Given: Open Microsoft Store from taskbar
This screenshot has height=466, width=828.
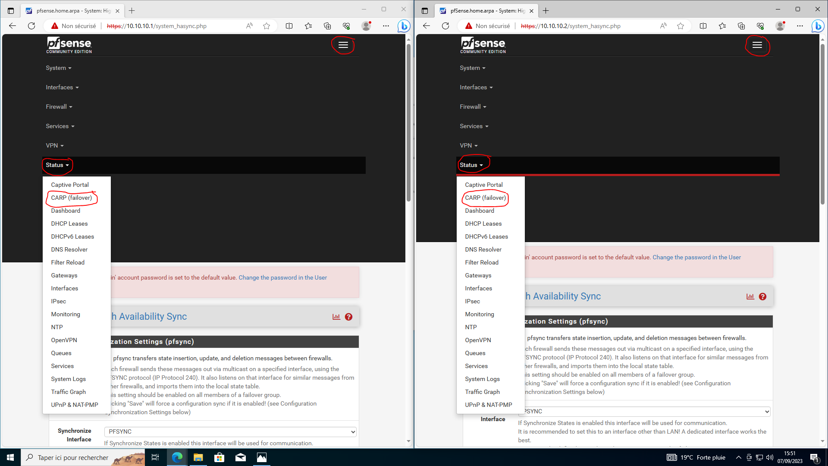Looking at the screenshot, I should [219, 457].
